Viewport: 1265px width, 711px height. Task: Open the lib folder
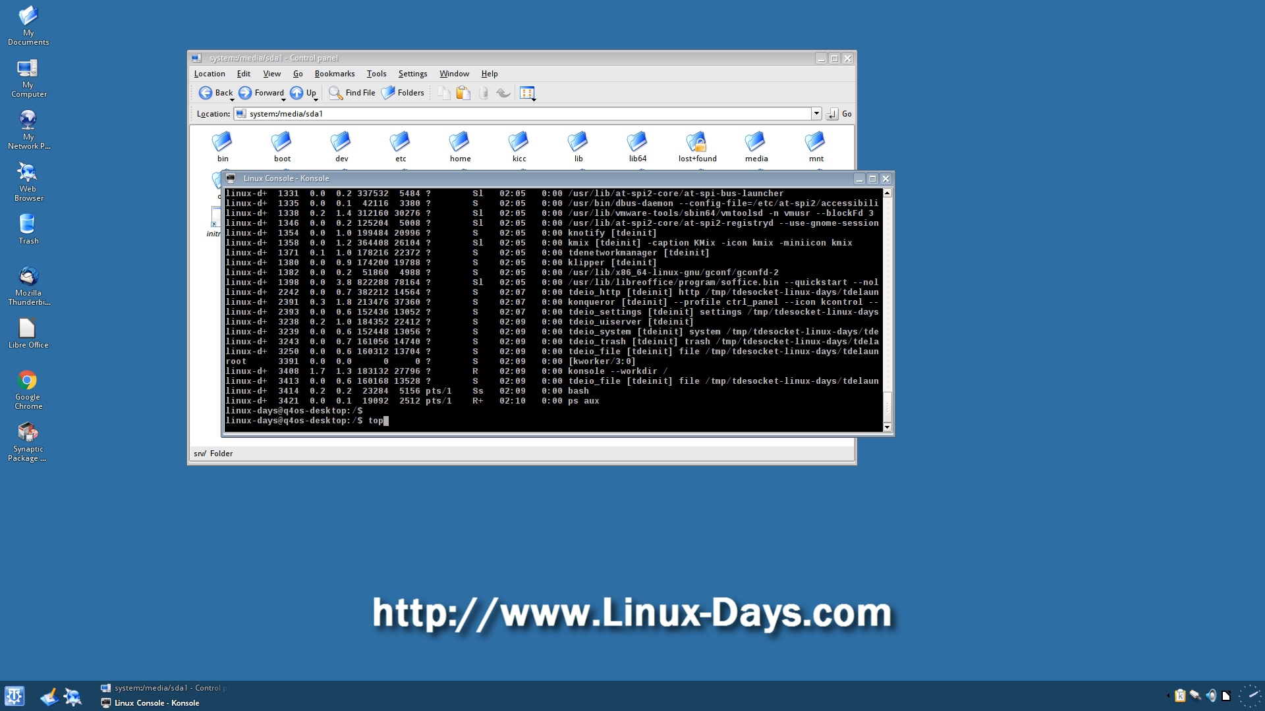pos(578,147)
